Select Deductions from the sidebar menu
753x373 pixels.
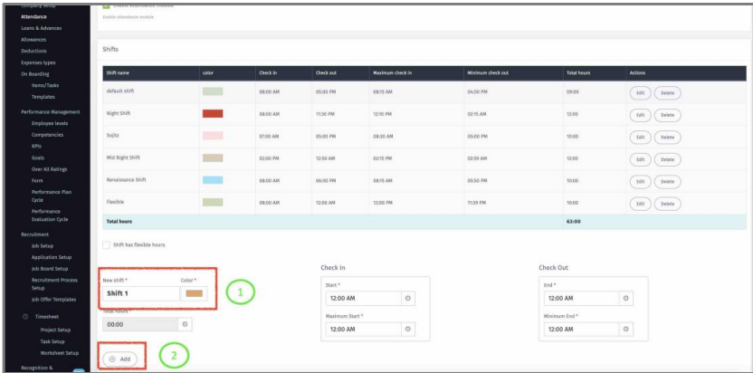click(33, 52)
